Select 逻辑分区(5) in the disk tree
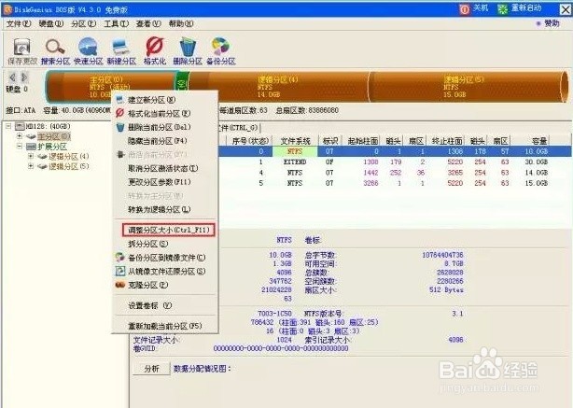573x408 pixels. (x=69, y=167)
